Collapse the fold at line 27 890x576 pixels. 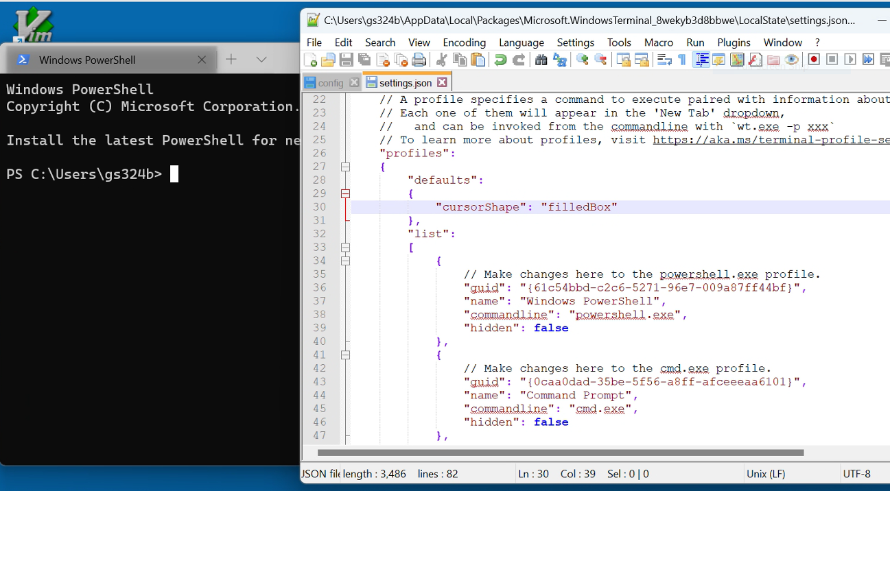[x=345, y=167]
